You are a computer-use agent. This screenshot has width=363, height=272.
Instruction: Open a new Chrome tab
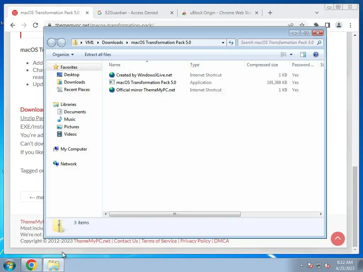tap(270, 13)
